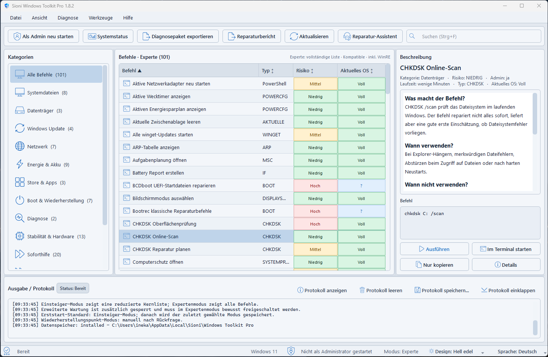Click Modus: Experte in status bar
Viewport: 548px width, 357px height.
401,351
